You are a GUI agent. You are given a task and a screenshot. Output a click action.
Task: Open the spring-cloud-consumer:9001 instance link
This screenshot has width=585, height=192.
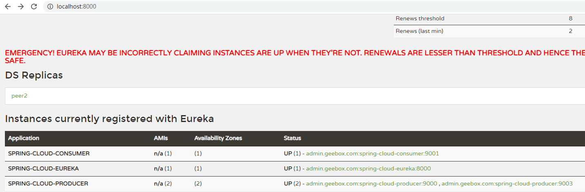[372, 154]
